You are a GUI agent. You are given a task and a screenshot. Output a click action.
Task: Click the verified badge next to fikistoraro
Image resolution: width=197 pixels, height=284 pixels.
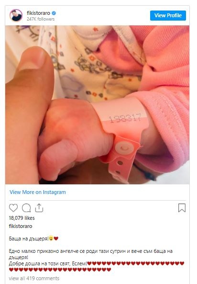coord(54,13)
